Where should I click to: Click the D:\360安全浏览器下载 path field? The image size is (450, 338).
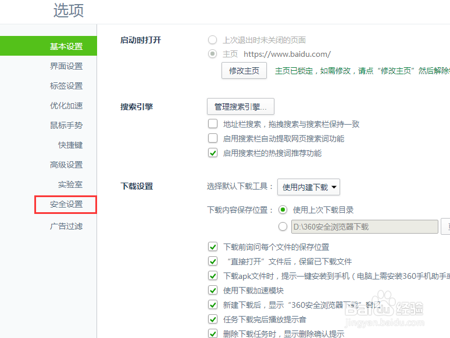point(365,227)
